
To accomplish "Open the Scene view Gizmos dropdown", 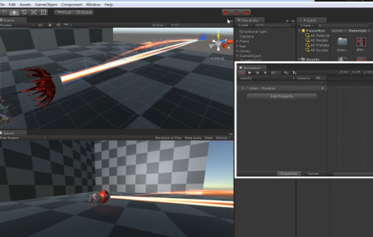I will click(159, 25).
